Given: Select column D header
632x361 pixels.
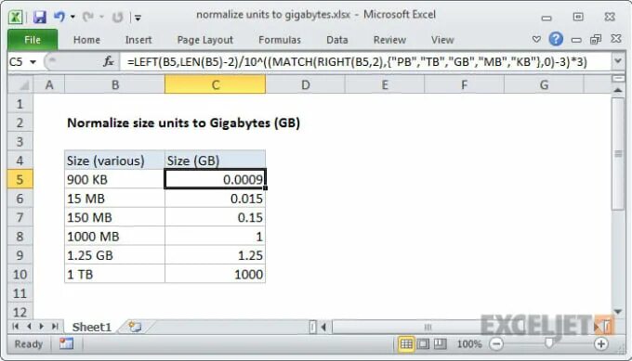Looking at the screenshot, I should (x=305, y=85).
